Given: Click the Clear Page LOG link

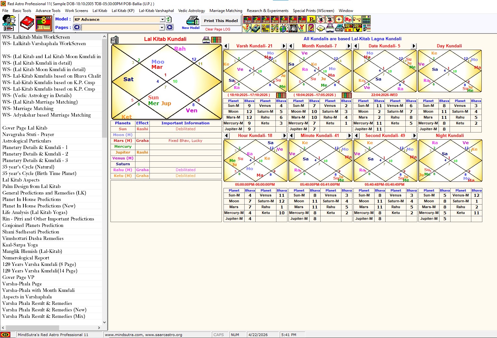Looking at the screenshot, I should pos(218,29).
